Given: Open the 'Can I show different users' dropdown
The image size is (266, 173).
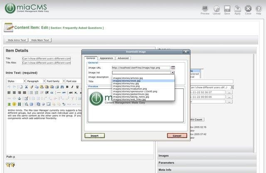Looking at the screenshot, I should [212, 87].
